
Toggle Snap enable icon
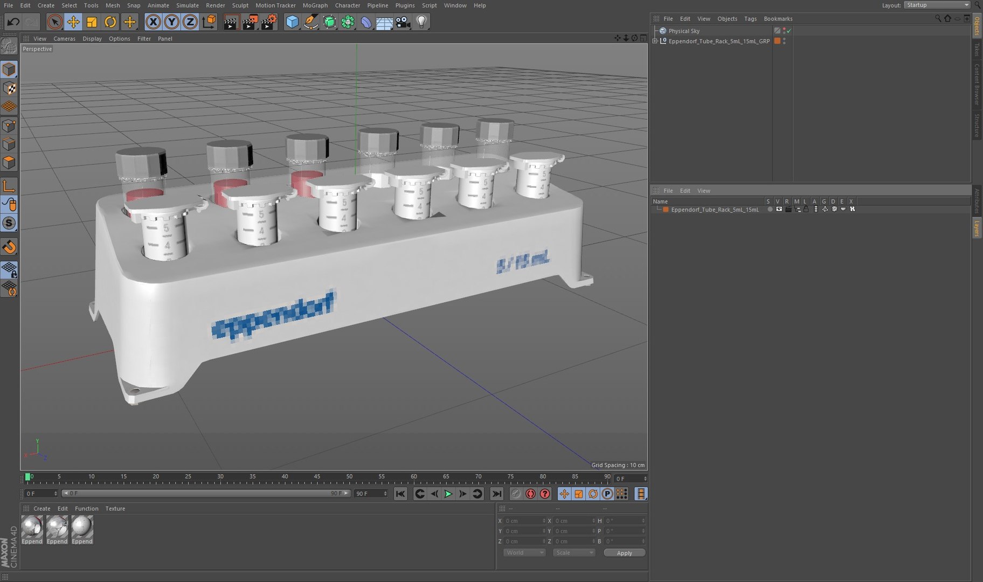coord(9,223)
